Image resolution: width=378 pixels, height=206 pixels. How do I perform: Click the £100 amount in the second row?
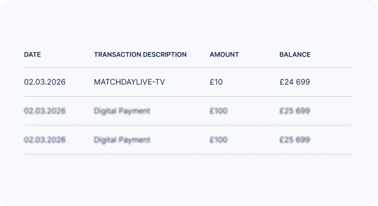tap(218, 111)
